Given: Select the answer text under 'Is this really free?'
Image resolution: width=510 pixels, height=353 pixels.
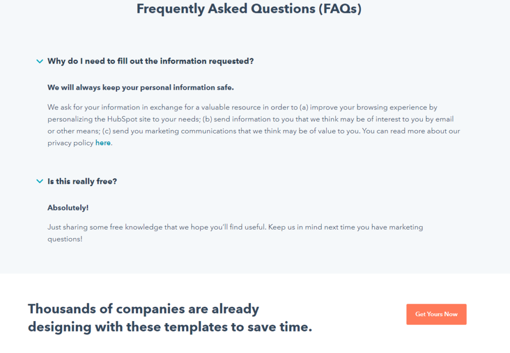Looking at the screenshot, I should [234, 233].
